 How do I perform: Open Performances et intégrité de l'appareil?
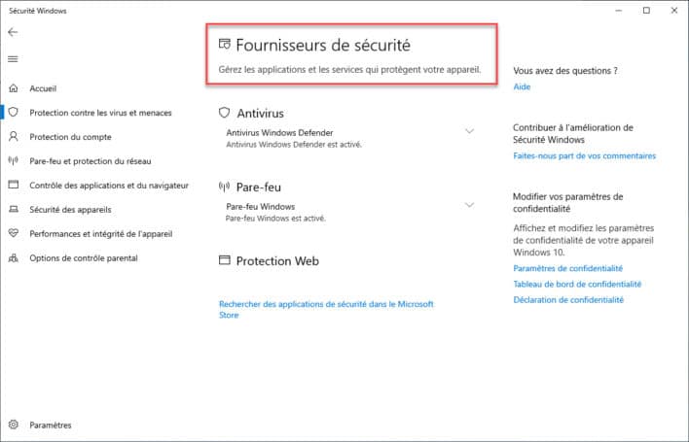coord(100,234)
